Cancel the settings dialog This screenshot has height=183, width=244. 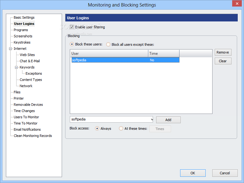click(x=225, y=173)
